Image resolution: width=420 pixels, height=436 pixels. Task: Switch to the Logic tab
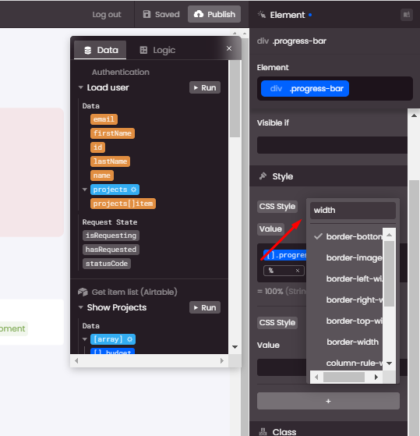[x=157, y=50]
